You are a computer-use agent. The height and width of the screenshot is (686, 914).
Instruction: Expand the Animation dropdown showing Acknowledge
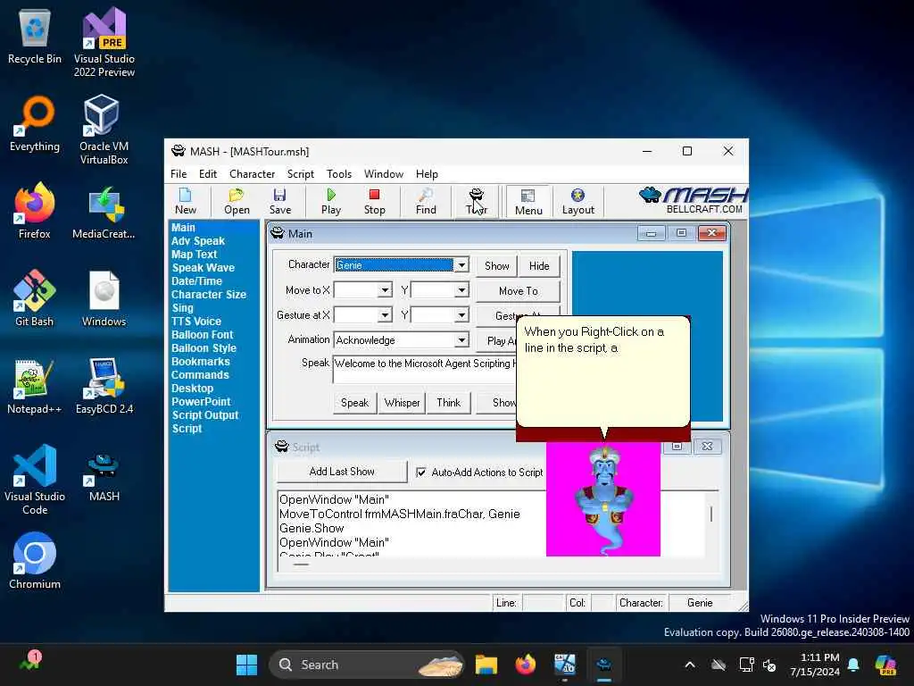[461, 339]
